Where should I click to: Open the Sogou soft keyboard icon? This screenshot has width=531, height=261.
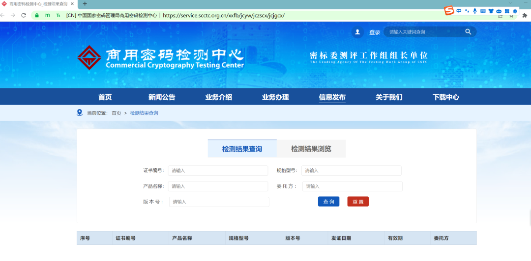483,11
